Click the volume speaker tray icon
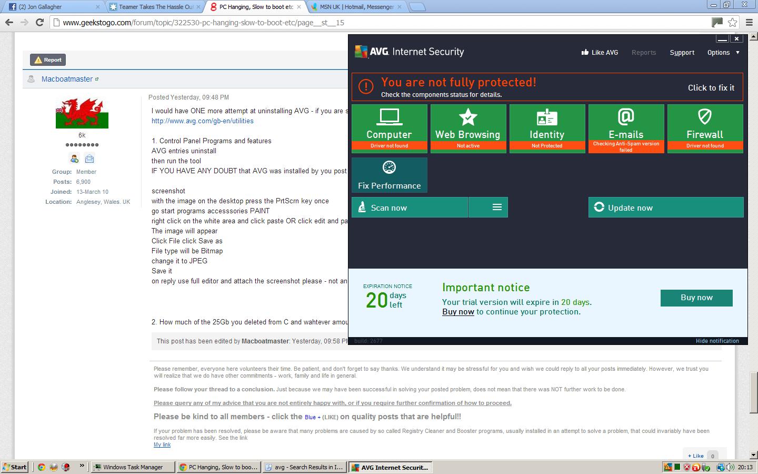The height and width of the screenshot is (474, 758). 730,467
